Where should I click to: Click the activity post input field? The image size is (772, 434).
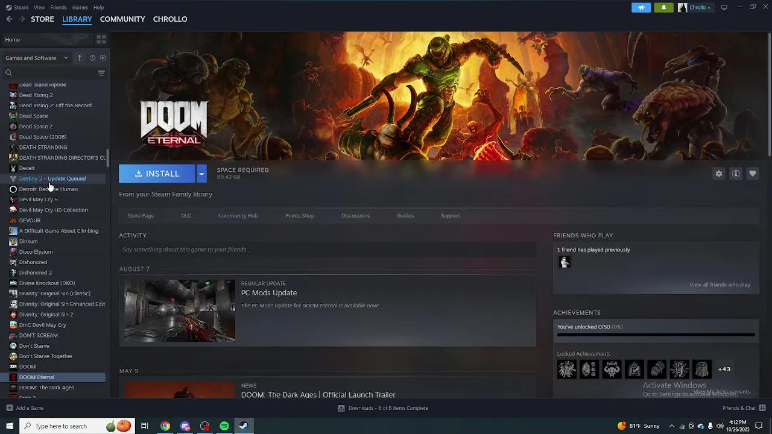[327, 250]
